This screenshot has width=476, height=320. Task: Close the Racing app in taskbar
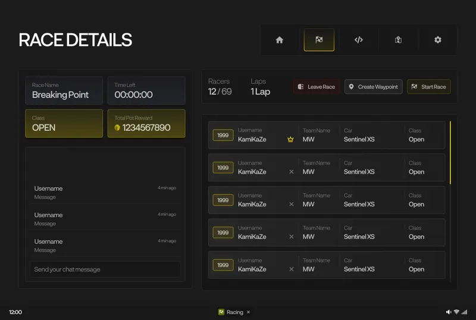248,312
